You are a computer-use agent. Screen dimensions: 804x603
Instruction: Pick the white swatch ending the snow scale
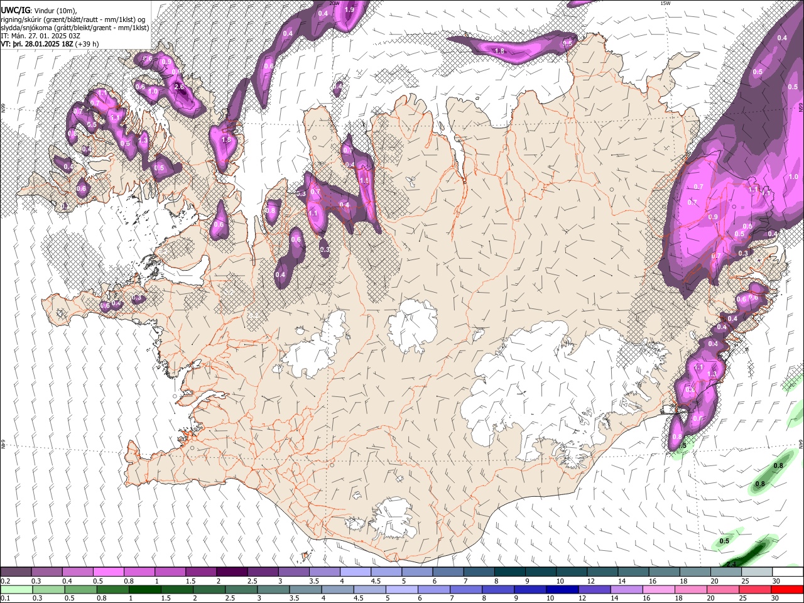pyautogui.click(x=788, y=572)
